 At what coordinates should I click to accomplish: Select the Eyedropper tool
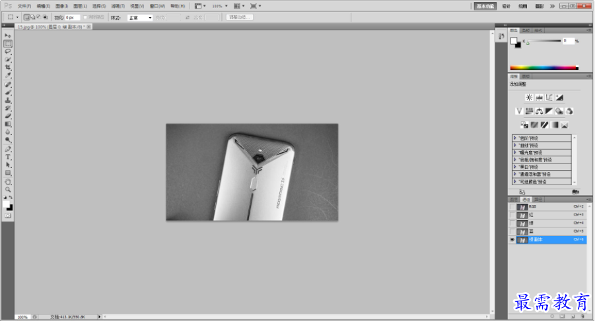coord(7,75)
